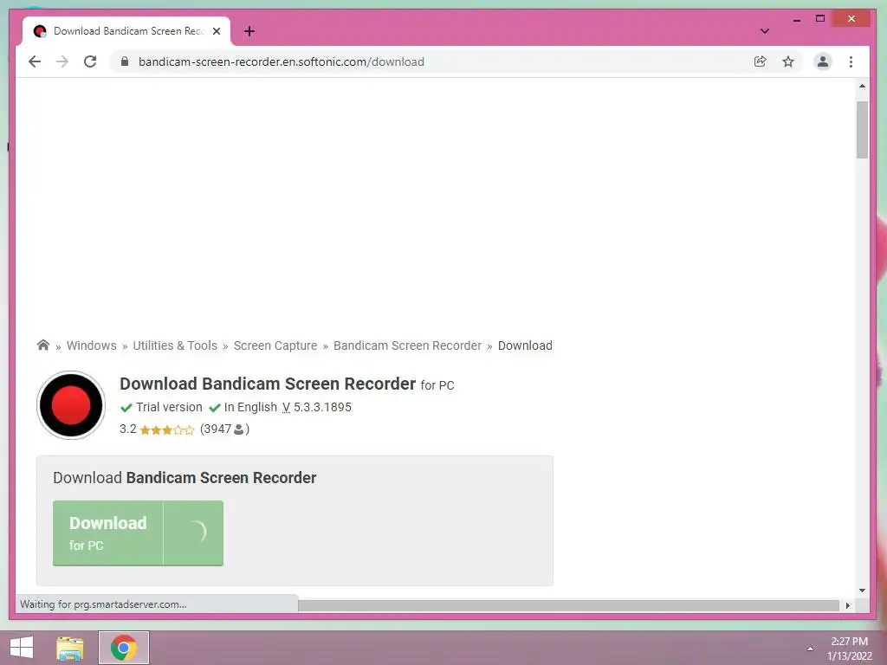Open Screen Capture breadcrumb link
Image resolution: width=887 pixels, height=665 pixels.
tap(275, 345)
